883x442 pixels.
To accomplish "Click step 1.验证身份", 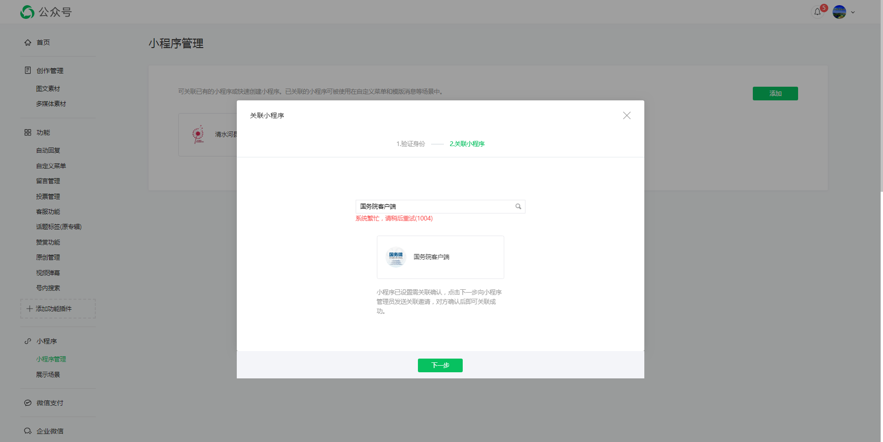I will click(x=410, y=144).
